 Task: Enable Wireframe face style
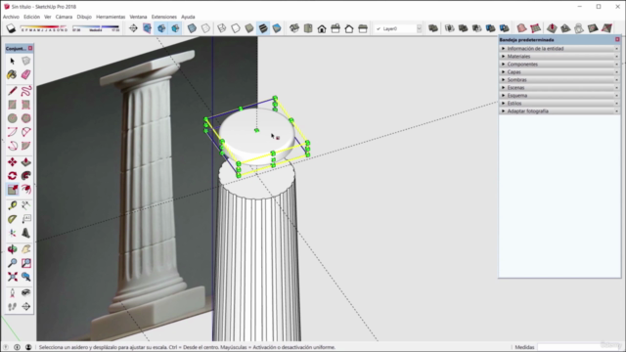point(222,28)
